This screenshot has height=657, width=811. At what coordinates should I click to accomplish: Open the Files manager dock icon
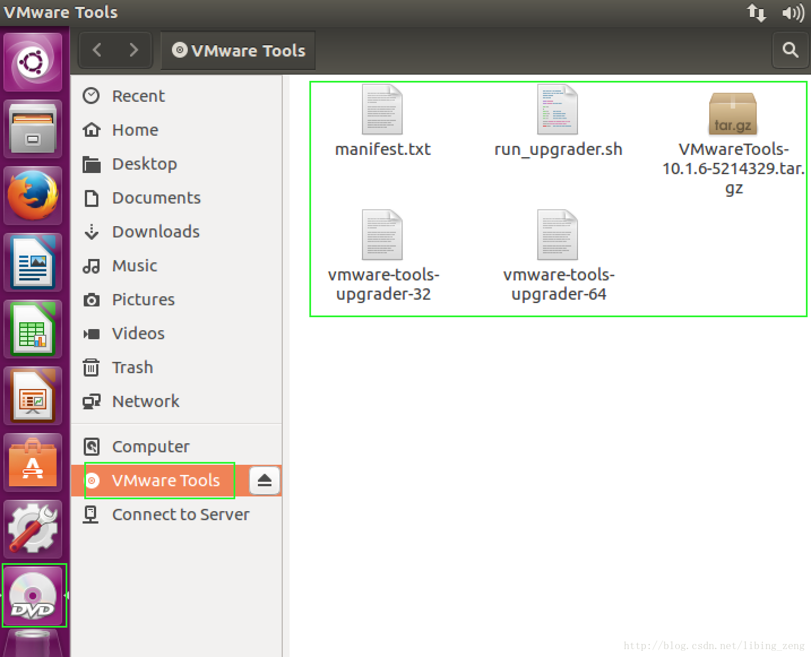click(33, 129)
